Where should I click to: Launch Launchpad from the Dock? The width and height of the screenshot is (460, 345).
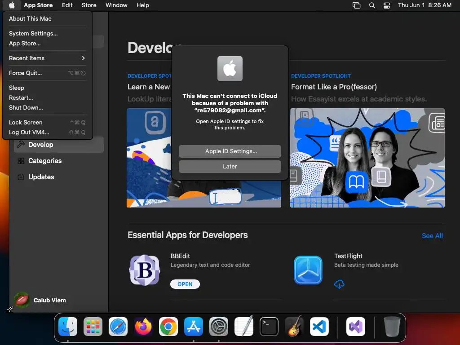click(93, 327)
